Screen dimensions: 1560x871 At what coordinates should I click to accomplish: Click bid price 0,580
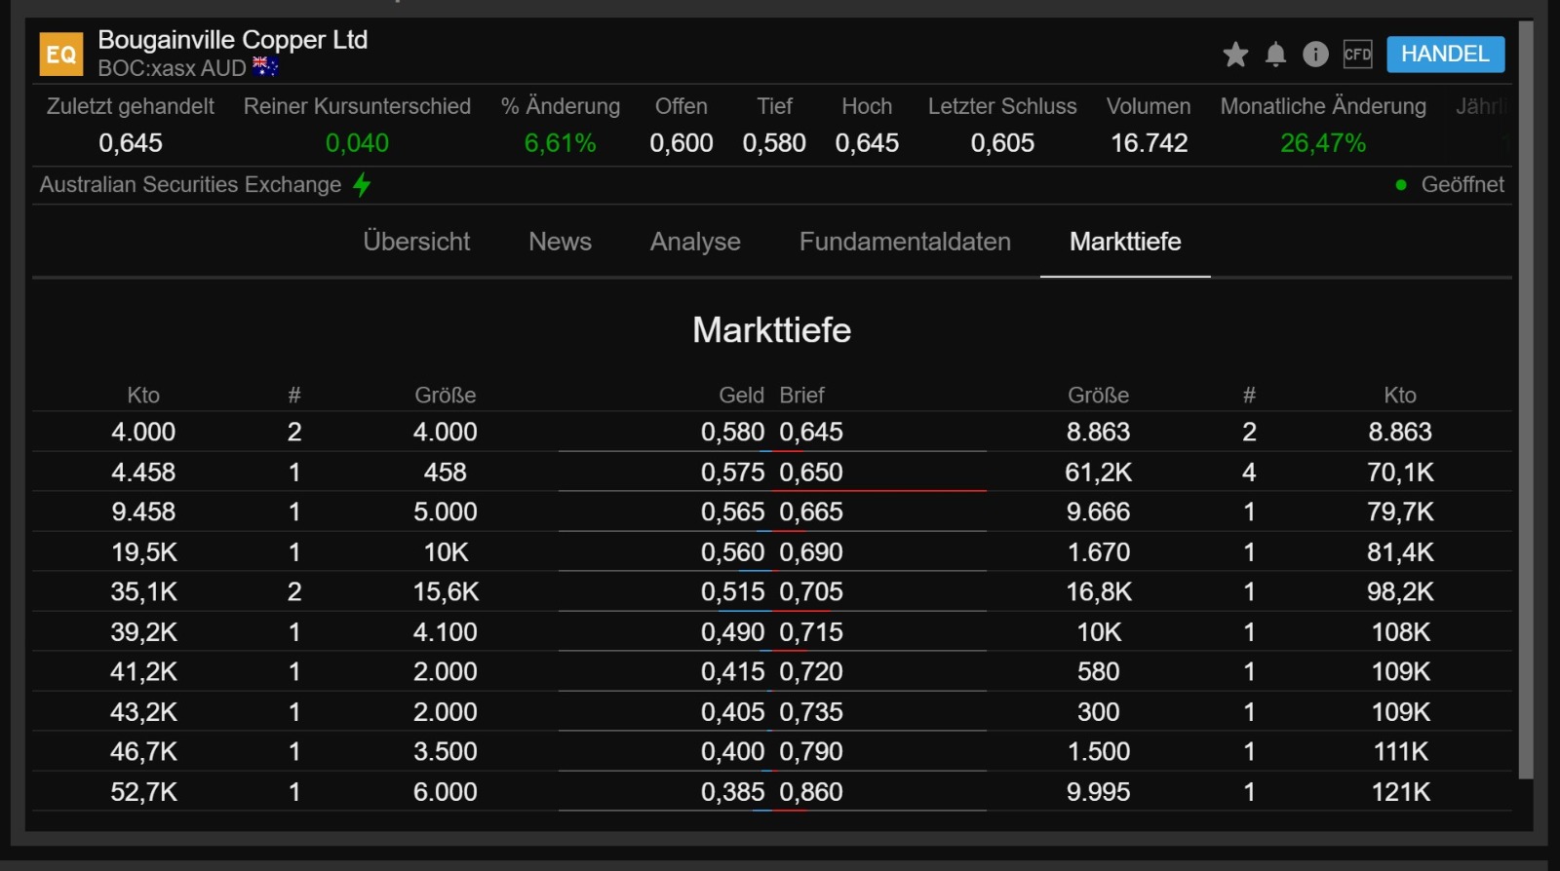(732, 433)
